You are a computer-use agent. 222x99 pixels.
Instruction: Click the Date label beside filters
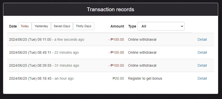(x=13, y=26)
